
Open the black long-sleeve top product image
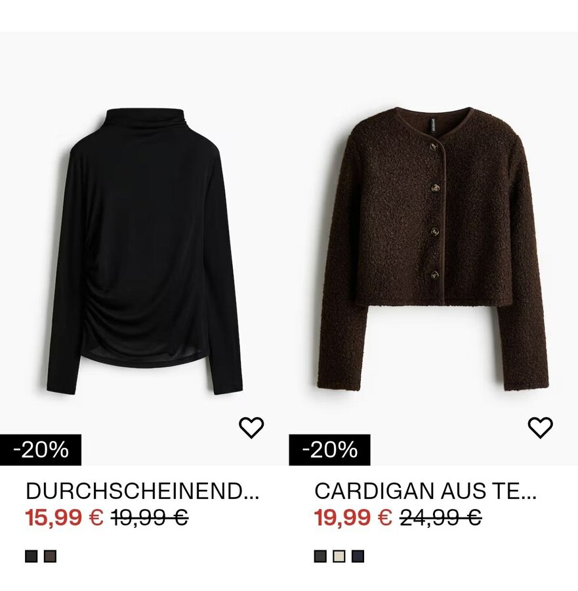pos(144,252)
